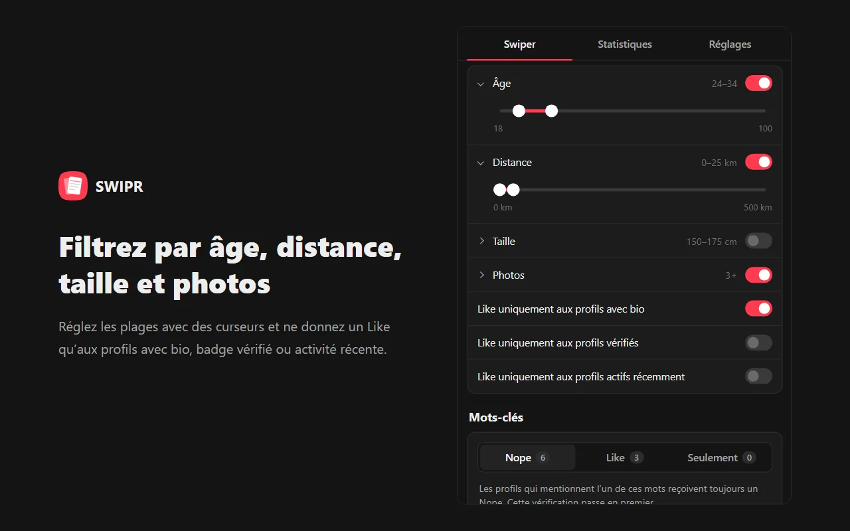Viewport: 850px width, 531px height.
Task: Collapse the Distance section chevron
Action: point(481,163)
